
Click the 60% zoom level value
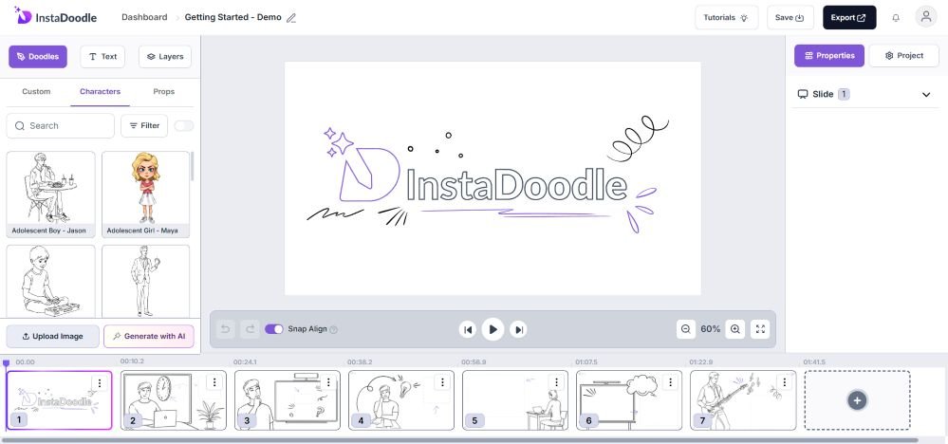(711, 329)
